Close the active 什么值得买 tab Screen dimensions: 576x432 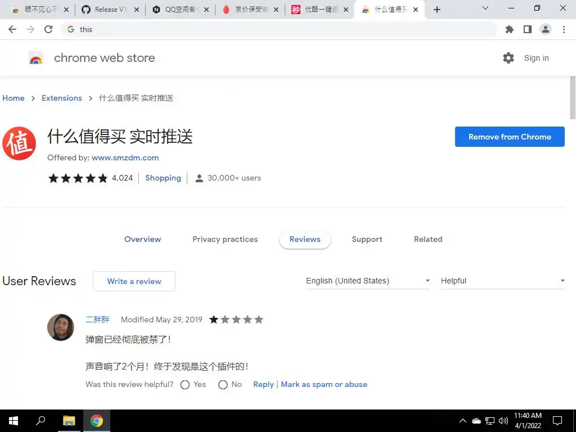416,10
